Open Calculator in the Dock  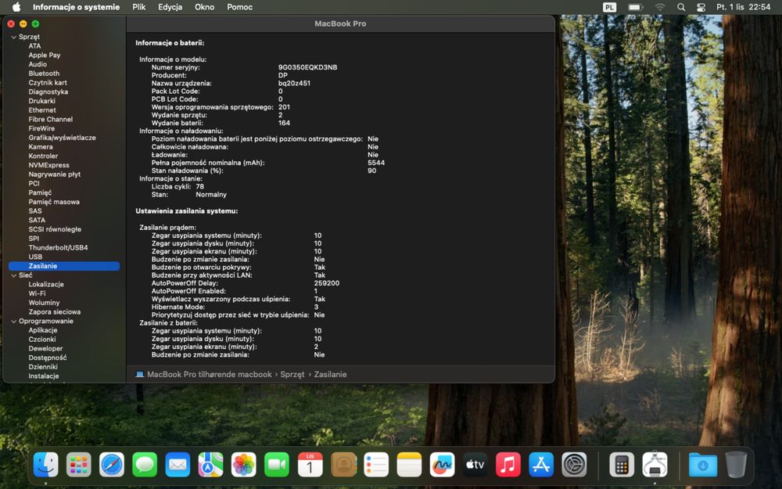coord(622,465)
